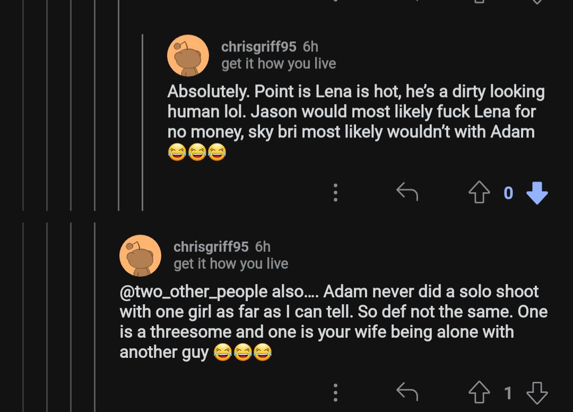Open the avatar on the first comment
This screenshot has width=573, height=412.
point(188,56)
